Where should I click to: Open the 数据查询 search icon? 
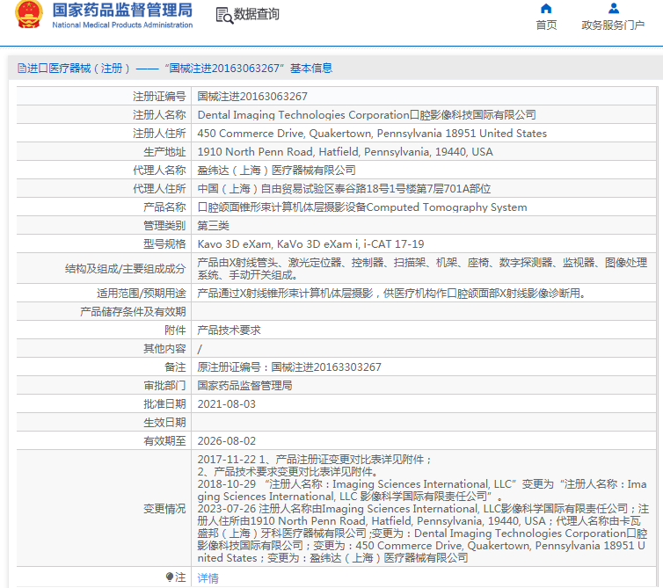coord(224,15)
